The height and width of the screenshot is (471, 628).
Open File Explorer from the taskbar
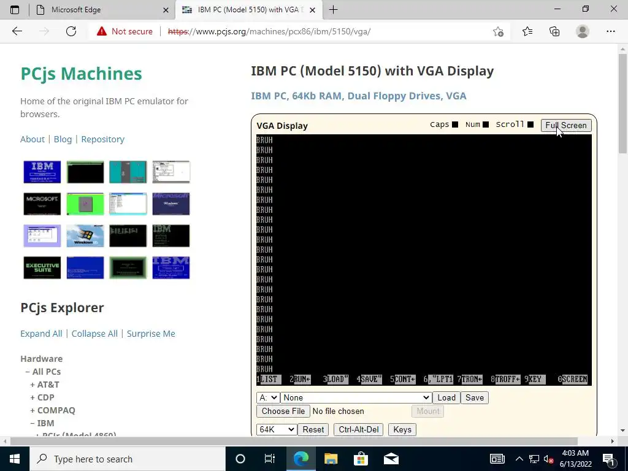coord(331,459)
